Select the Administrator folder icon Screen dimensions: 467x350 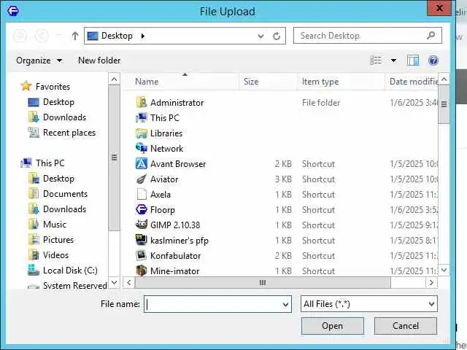[x=142, y=102]
